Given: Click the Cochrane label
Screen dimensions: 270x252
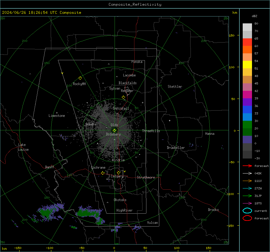Looking at the screenshot, I should (98, 168).
